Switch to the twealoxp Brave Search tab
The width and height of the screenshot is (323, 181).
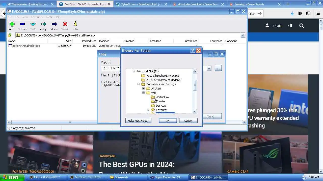point(255,4)
